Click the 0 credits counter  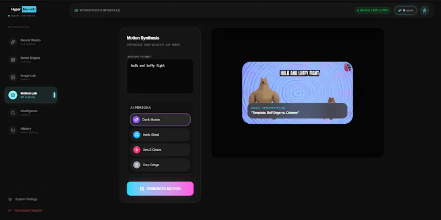tap(406, 10)
